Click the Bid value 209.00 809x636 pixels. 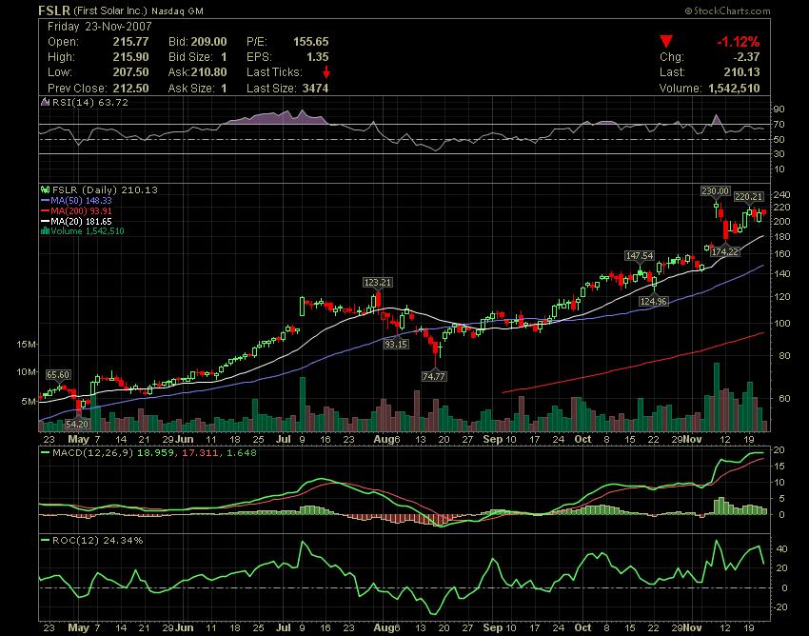tap(209, 42)
